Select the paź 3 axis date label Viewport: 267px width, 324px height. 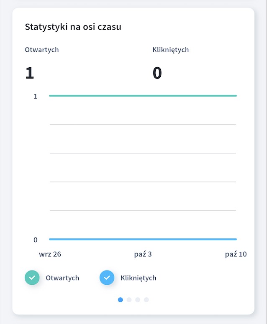(x=143, y=254)
